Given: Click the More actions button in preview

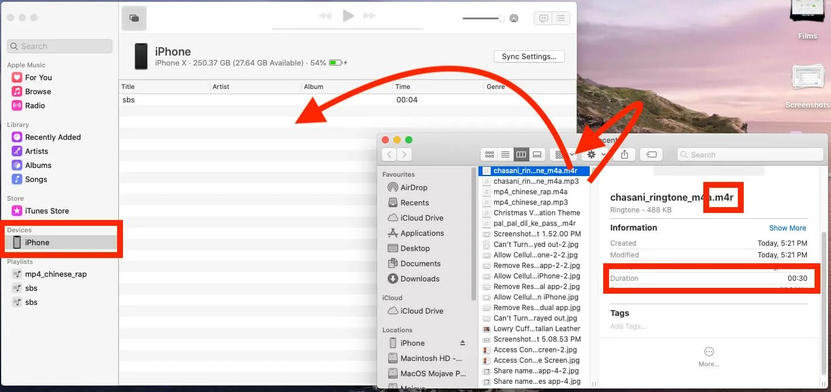Looking at the screenshot, I should (709, 356).
